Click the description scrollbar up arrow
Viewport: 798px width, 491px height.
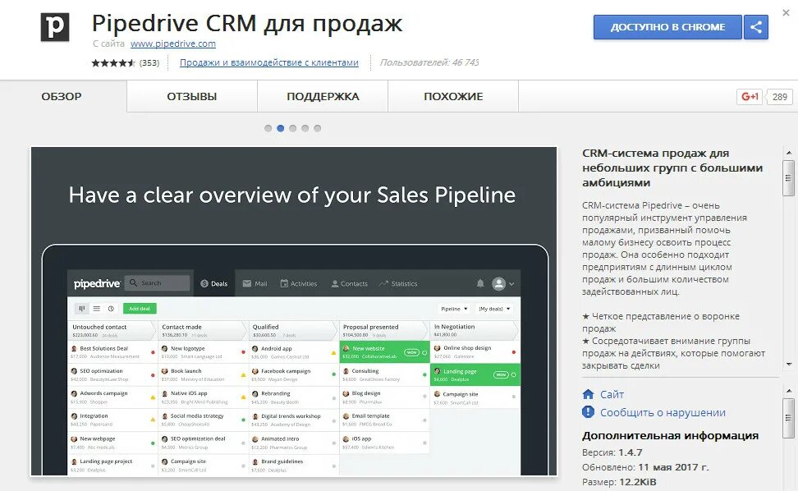(x=788, y=153)
